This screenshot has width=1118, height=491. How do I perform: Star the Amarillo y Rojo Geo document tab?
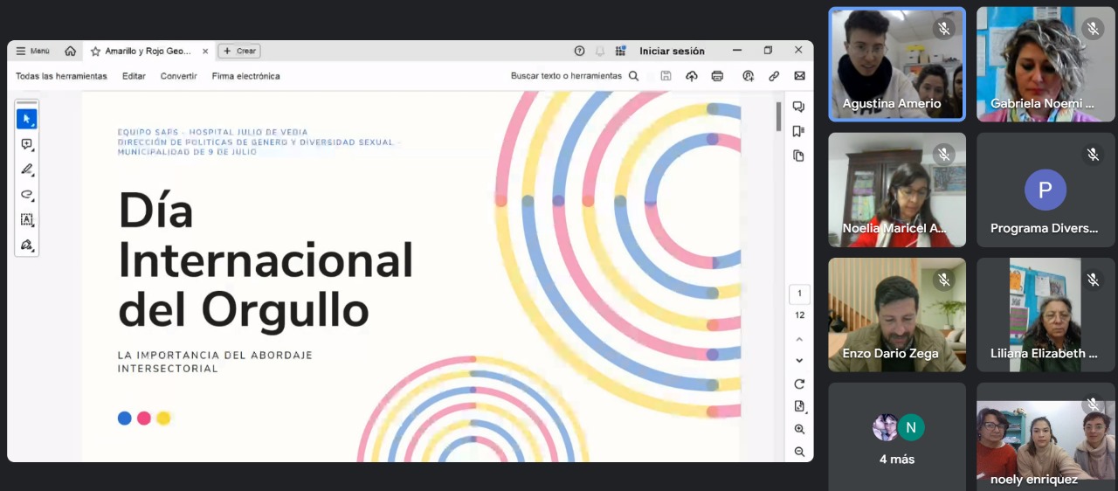click(96, 51)
